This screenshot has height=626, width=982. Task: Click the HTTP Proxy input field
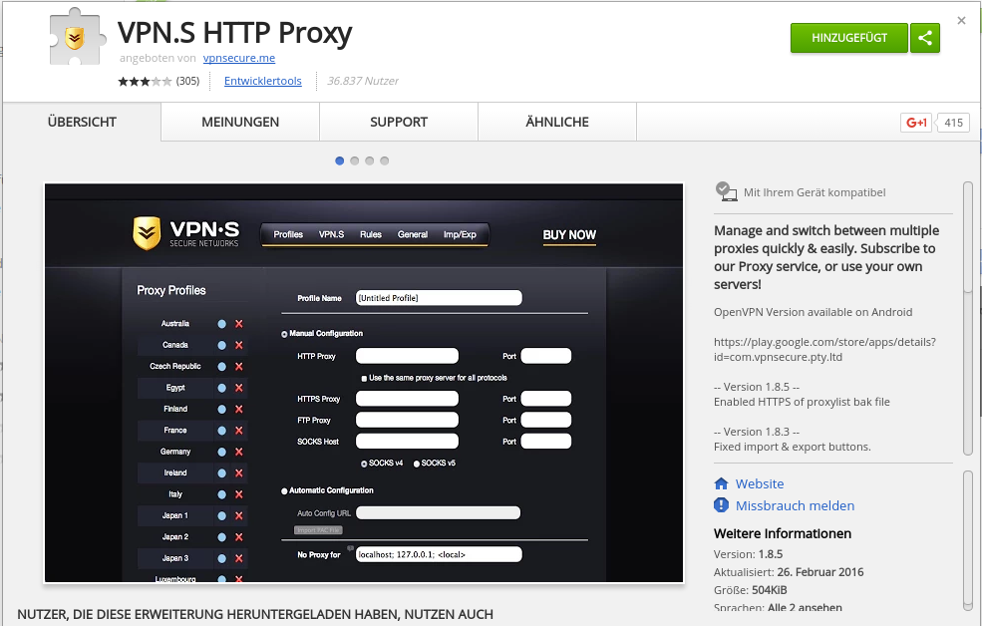(x=407, y=356)
